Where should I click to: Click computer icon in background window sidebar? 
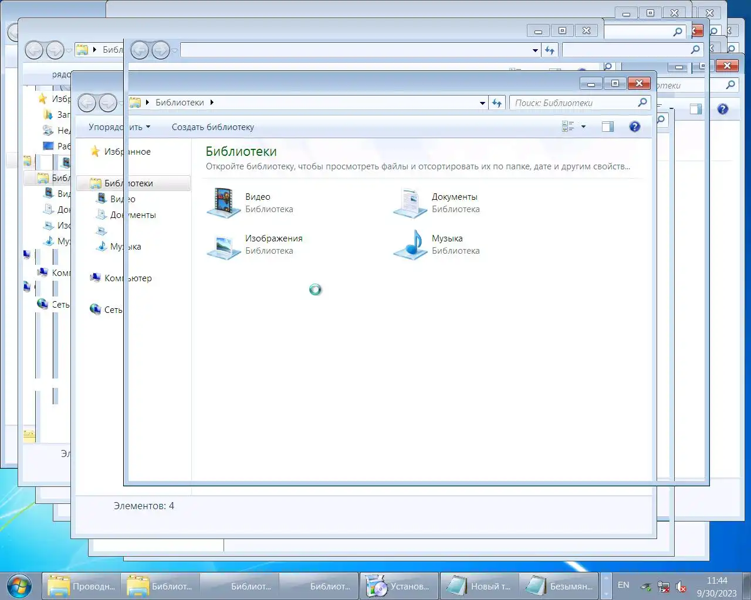pyautogui.click(x=42, y=272)
